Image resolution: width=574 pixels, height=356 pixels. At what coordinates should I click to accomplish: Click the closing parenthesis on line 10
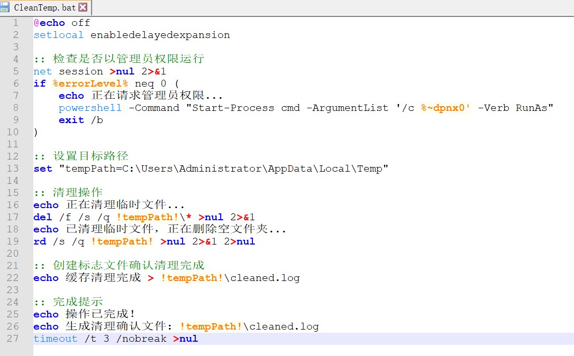coord(35,132)
